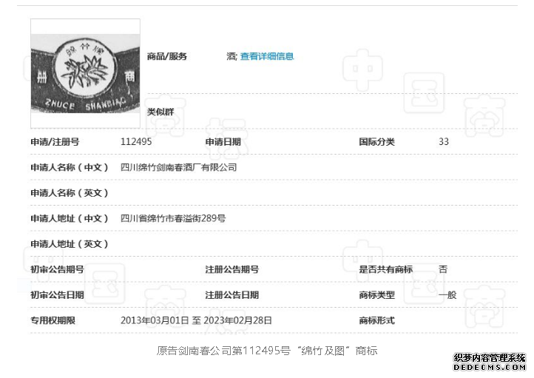This screenshot has height=378, width=534.
Task: Click the caption 原告剑南春公司第112495号 商标
Action: (x=267, y=351)
